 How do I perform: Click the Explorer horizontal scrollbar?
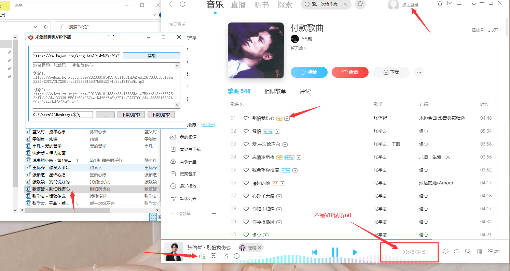(x=68, y=210)
